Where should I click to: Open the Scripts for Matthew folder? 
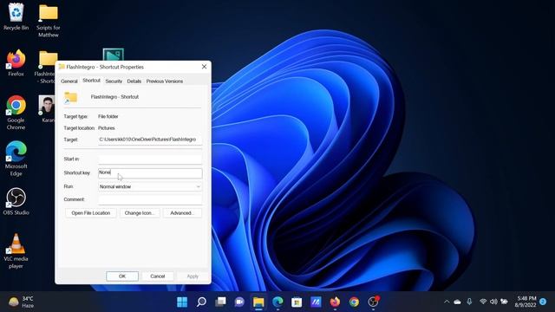point(49,21)
